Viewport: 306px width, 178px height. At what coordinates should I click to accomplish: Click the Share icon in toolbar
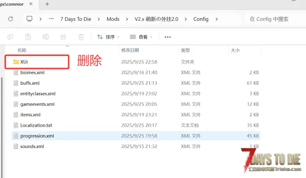tap(63, 37)
